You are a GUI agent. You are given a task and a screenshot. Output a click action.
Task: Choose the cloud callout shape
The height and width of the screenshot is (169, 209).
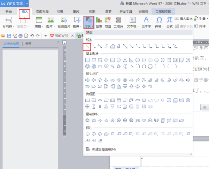click(106, 134)
